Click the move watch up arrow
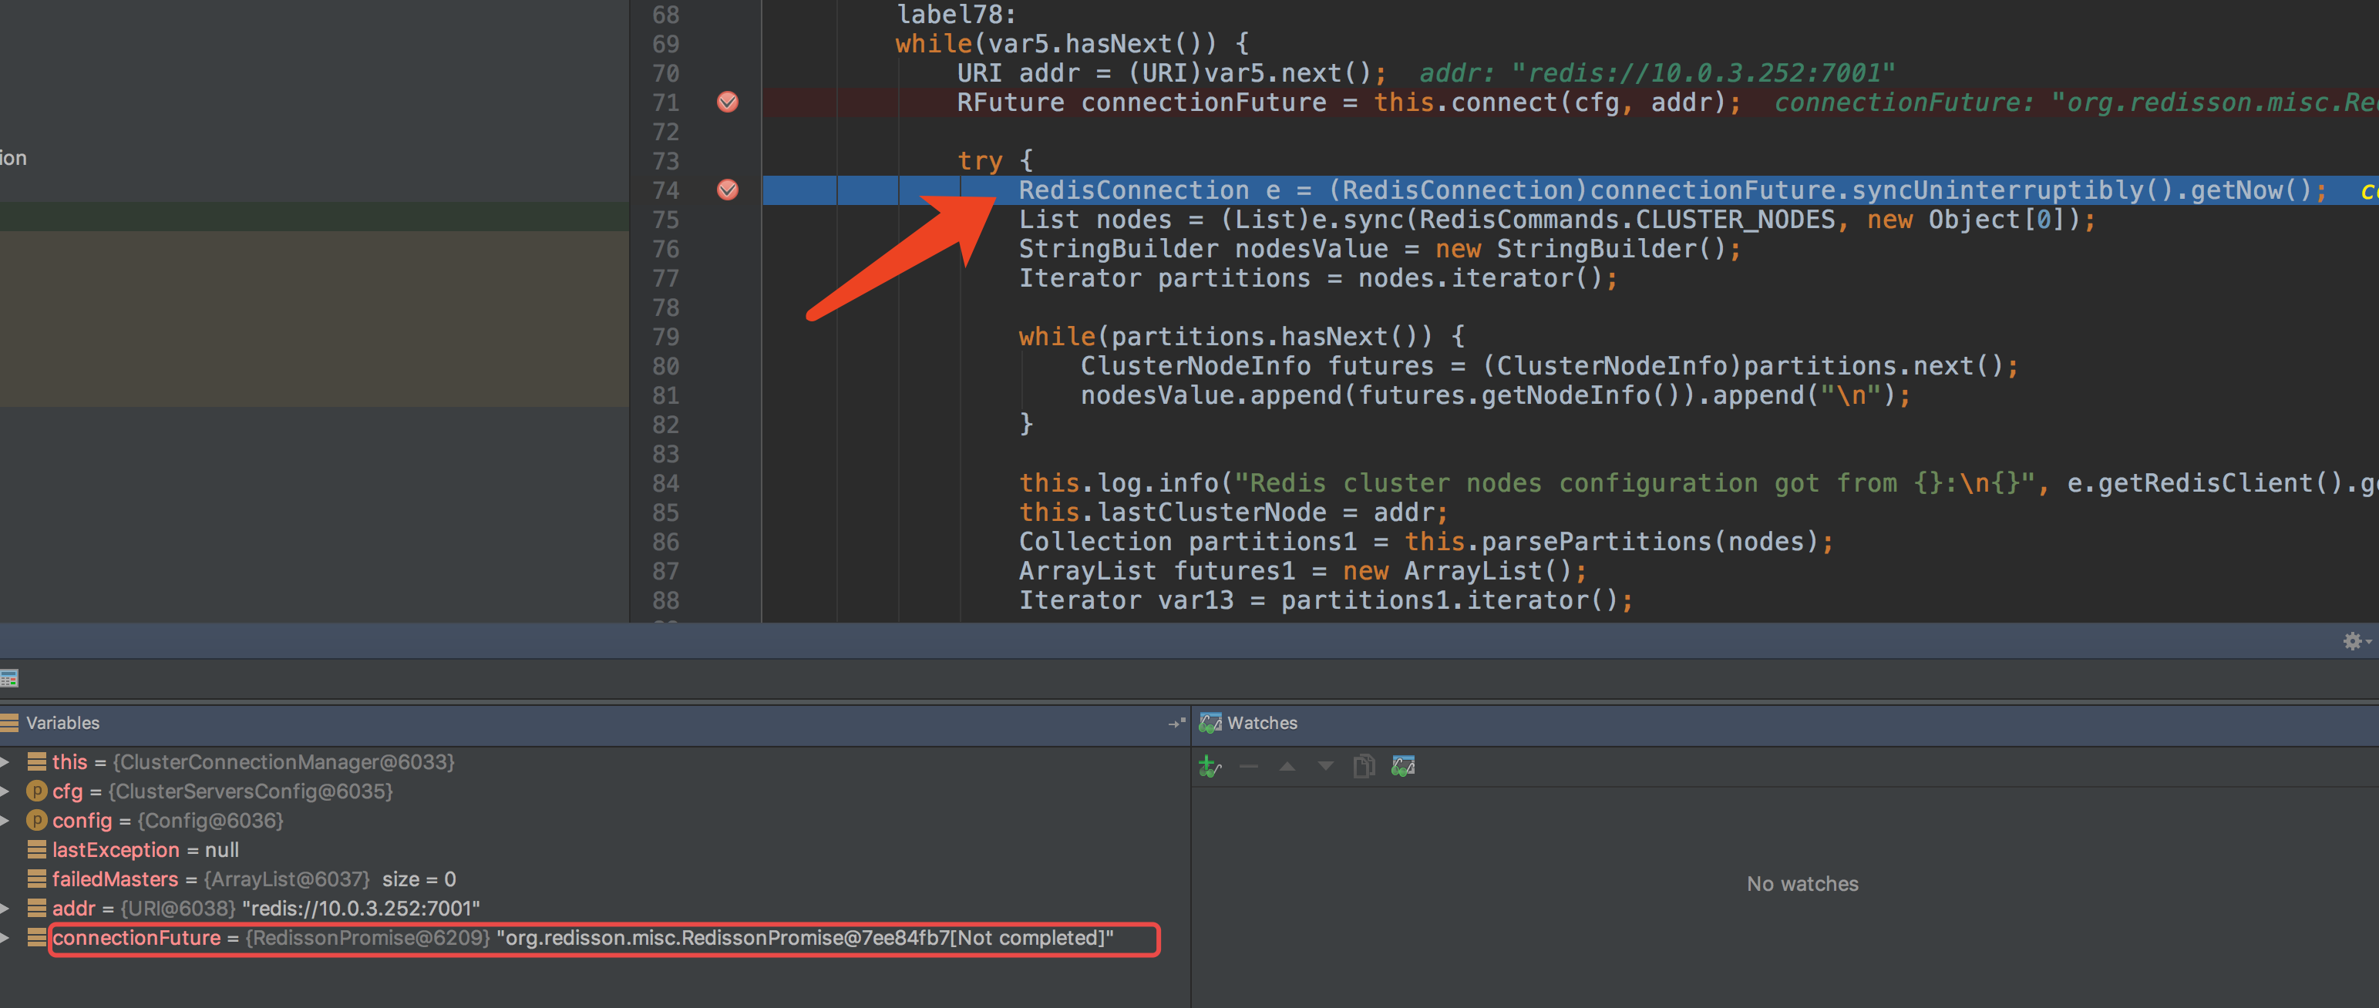 click(x=1287, y=766)
